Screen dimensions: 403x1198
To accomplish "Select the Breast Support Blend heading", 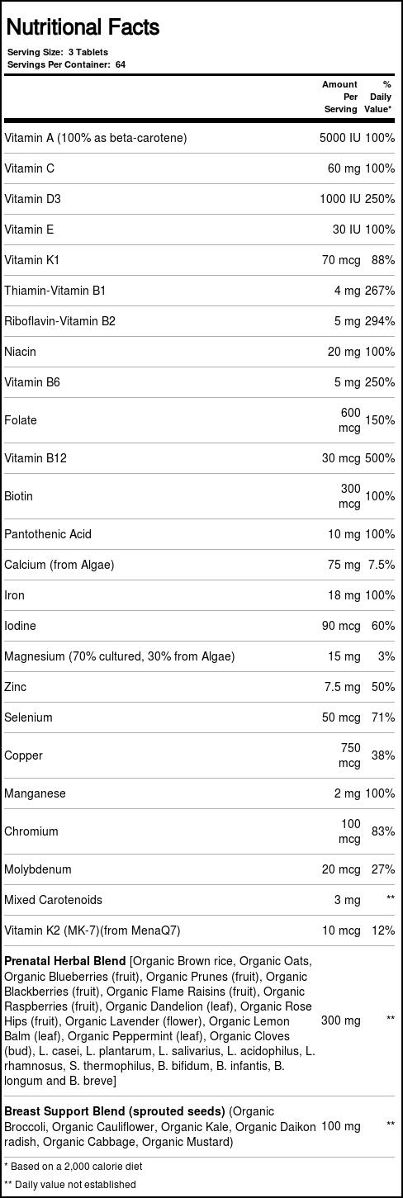I will [x=115, y=1112].
